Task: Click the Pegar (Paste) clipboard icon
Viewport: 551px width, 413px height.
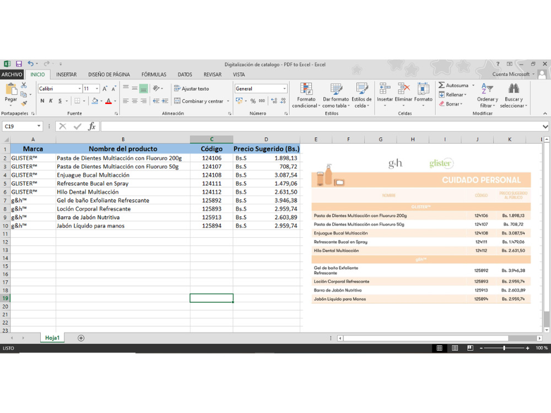Action: (x=11, y=89)
